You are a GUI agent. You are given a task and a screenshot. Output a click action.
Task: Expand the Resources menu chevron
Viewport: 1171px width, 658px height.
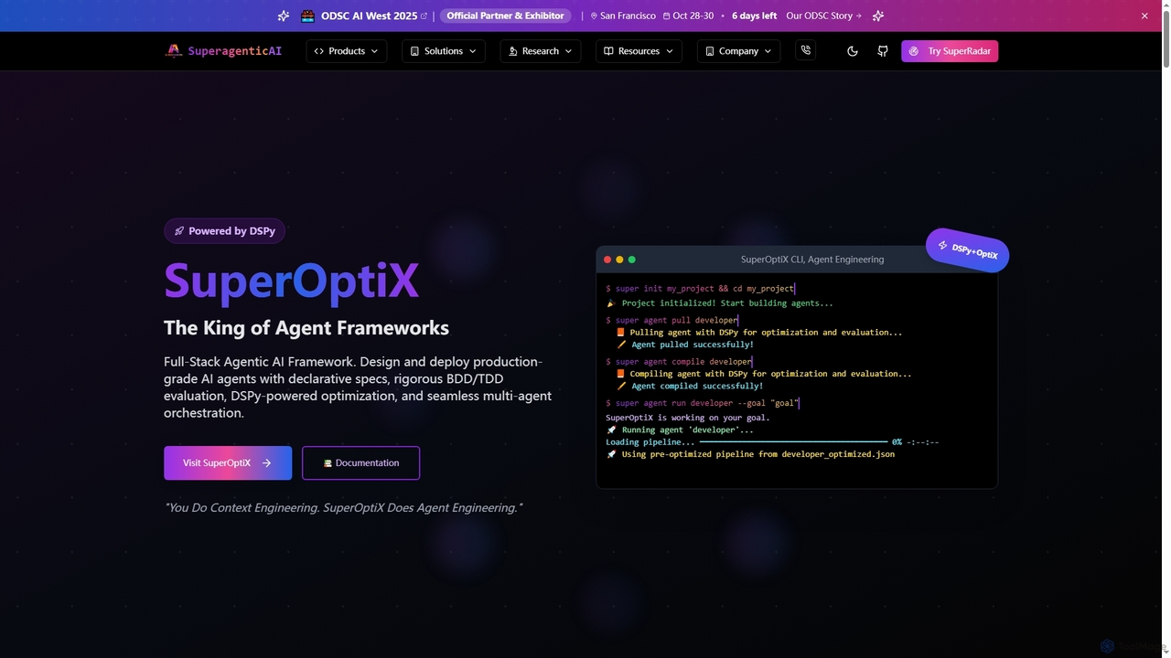[669, 51]
